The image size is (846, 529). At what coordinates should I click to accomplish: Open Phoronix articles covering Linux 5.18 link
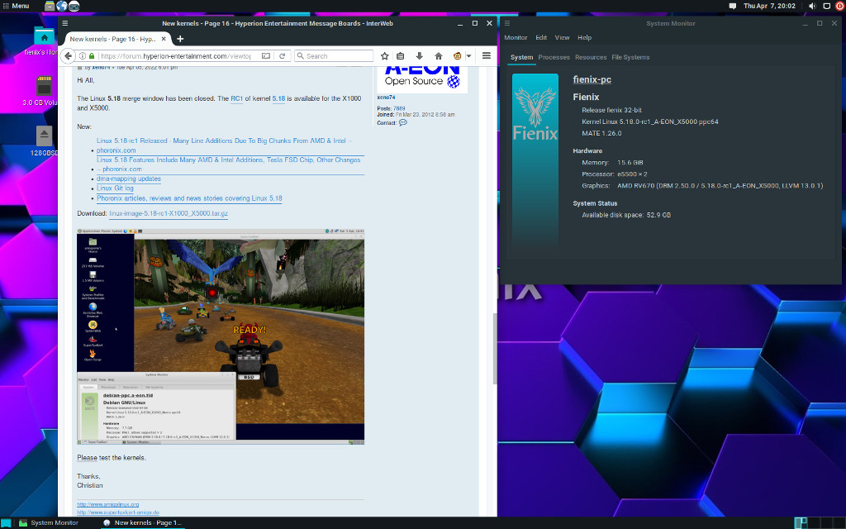(189, 198)
